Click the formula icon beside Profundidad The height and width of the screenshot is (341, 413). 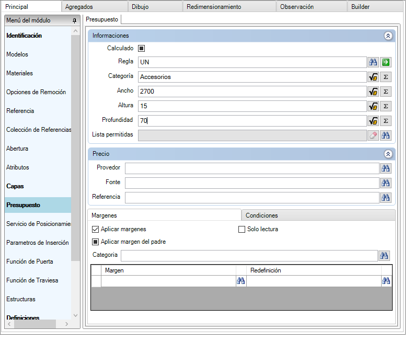click(373, 121)
